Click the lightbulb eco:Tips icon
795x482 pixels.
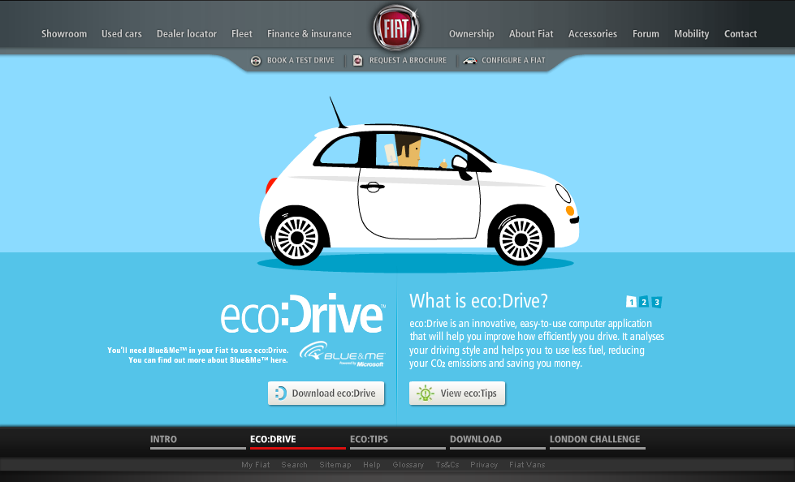pyautogui.click(x=425, y=394)
